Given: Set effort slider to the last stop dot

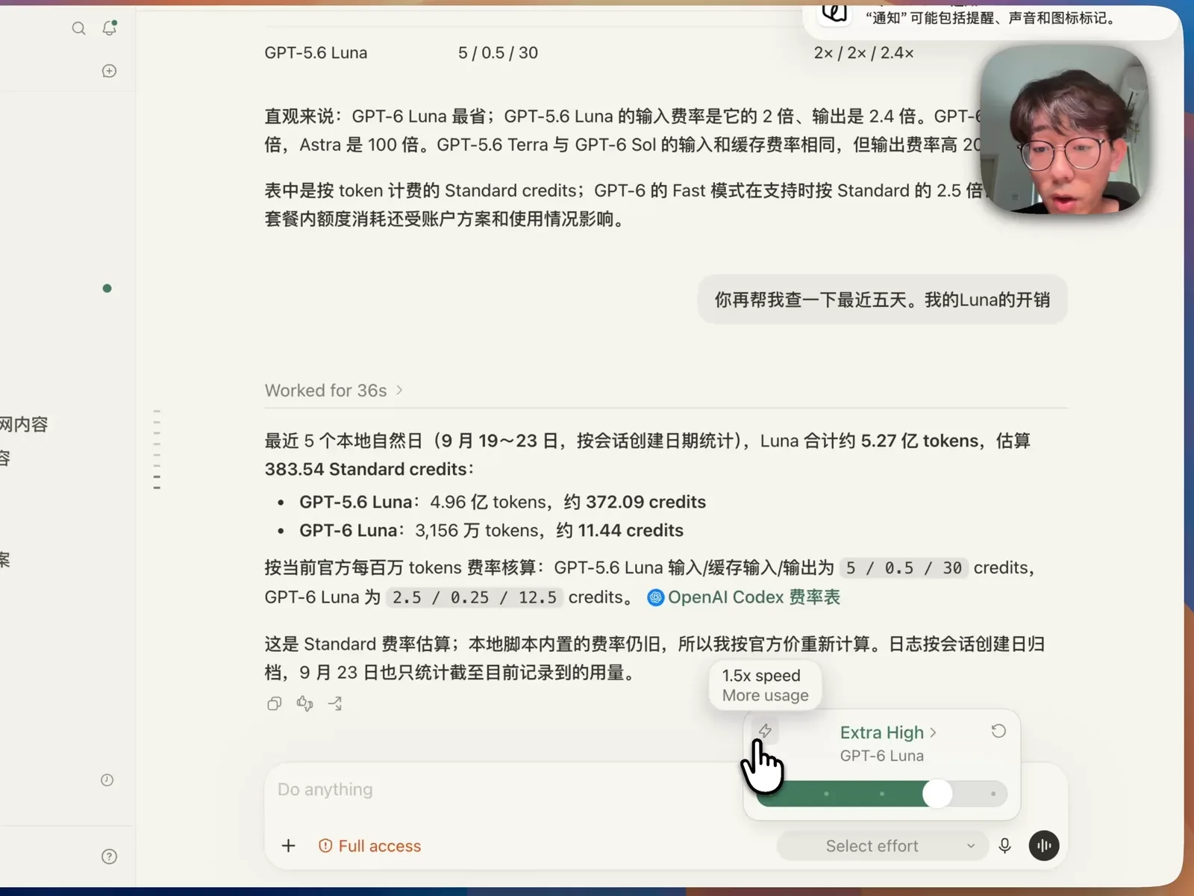Looking at the screenshot, I should (993, 794).
